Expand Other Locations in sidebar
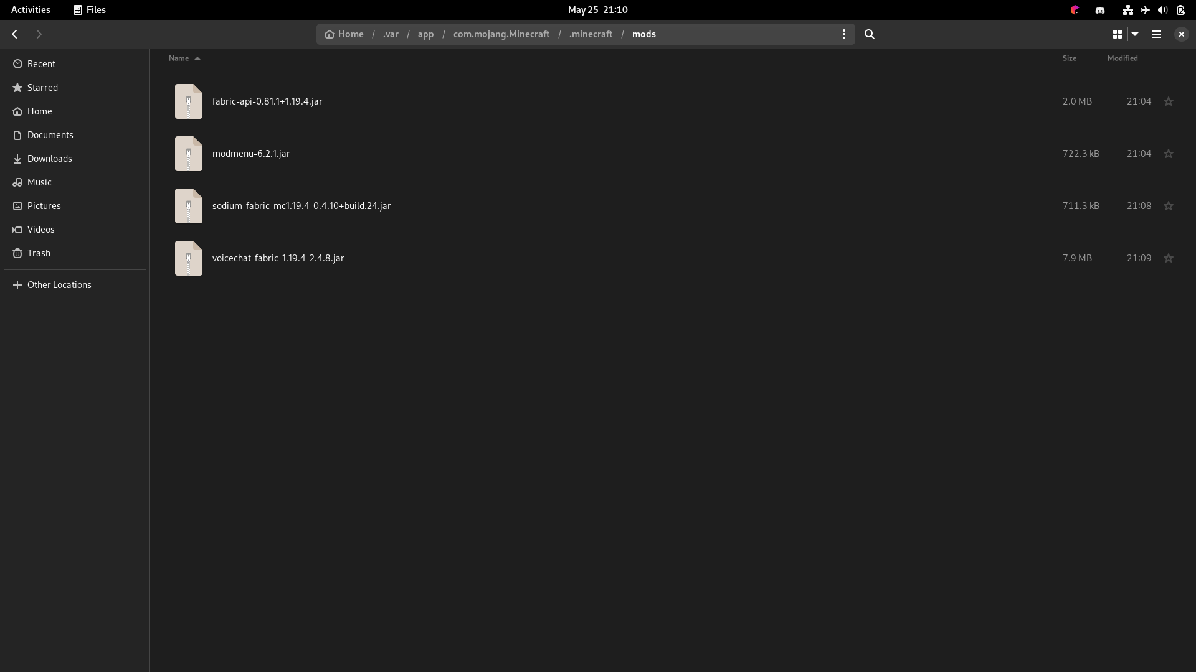The image size is (1196, 672). 59,285
